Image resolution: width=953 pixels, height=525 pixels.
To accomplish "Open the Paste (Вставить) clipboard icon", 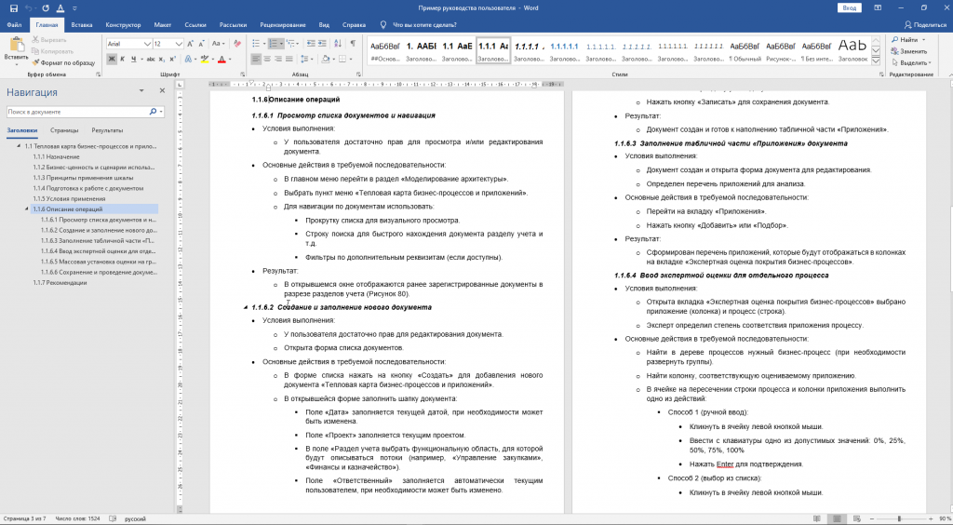I will [x=17, y=45].
